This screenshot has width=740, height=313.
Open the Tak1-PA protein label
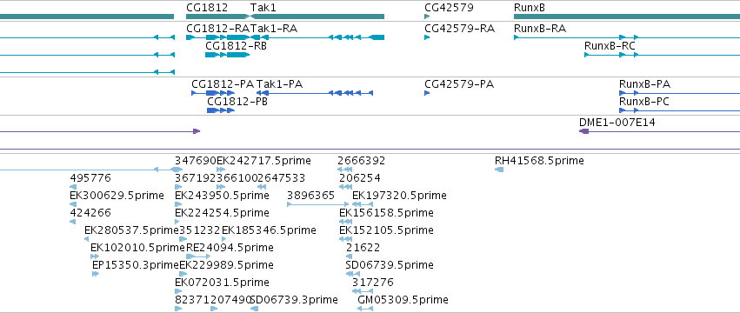click(x=279, y=84)
